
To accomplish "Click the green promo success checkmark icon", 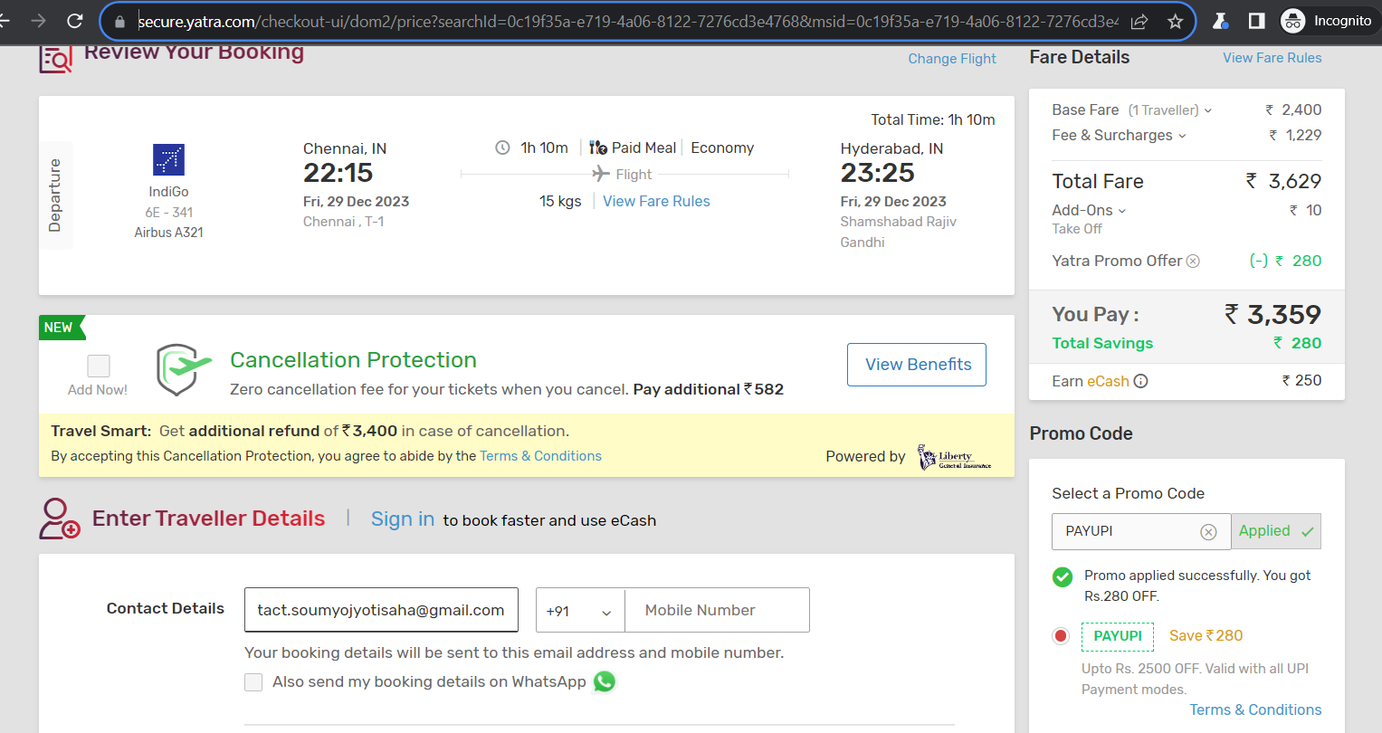I will [x=1063, y=576].
